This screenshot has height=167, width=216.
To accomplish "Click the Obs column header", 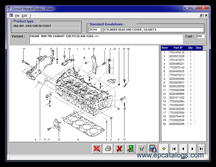I will [x=198, y=48].
